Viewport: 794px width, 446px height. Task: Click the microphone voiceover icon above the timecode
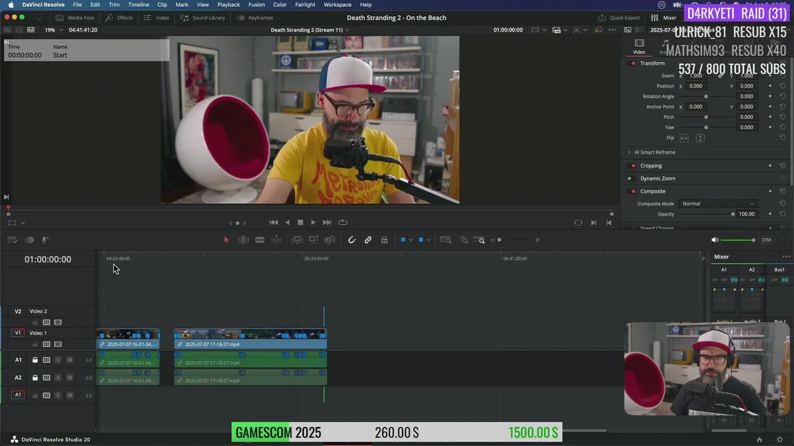pyautogui.click(x=45, y=240)
